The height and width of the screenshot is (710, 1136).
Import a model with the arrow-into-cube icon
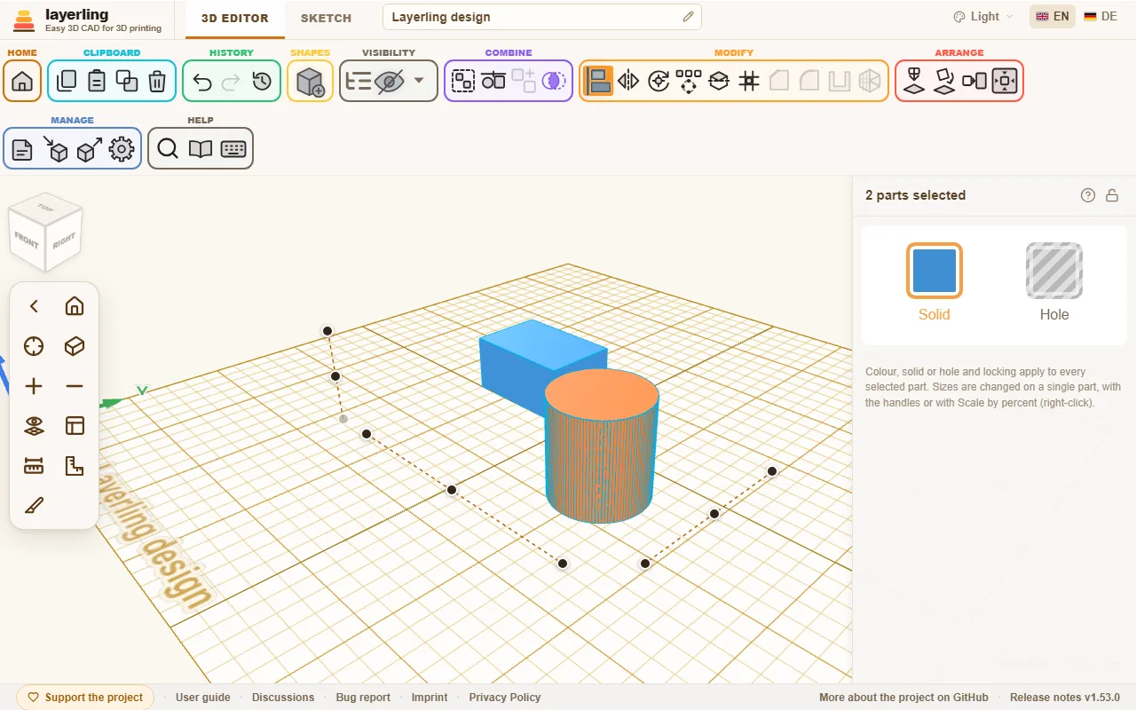56,149
